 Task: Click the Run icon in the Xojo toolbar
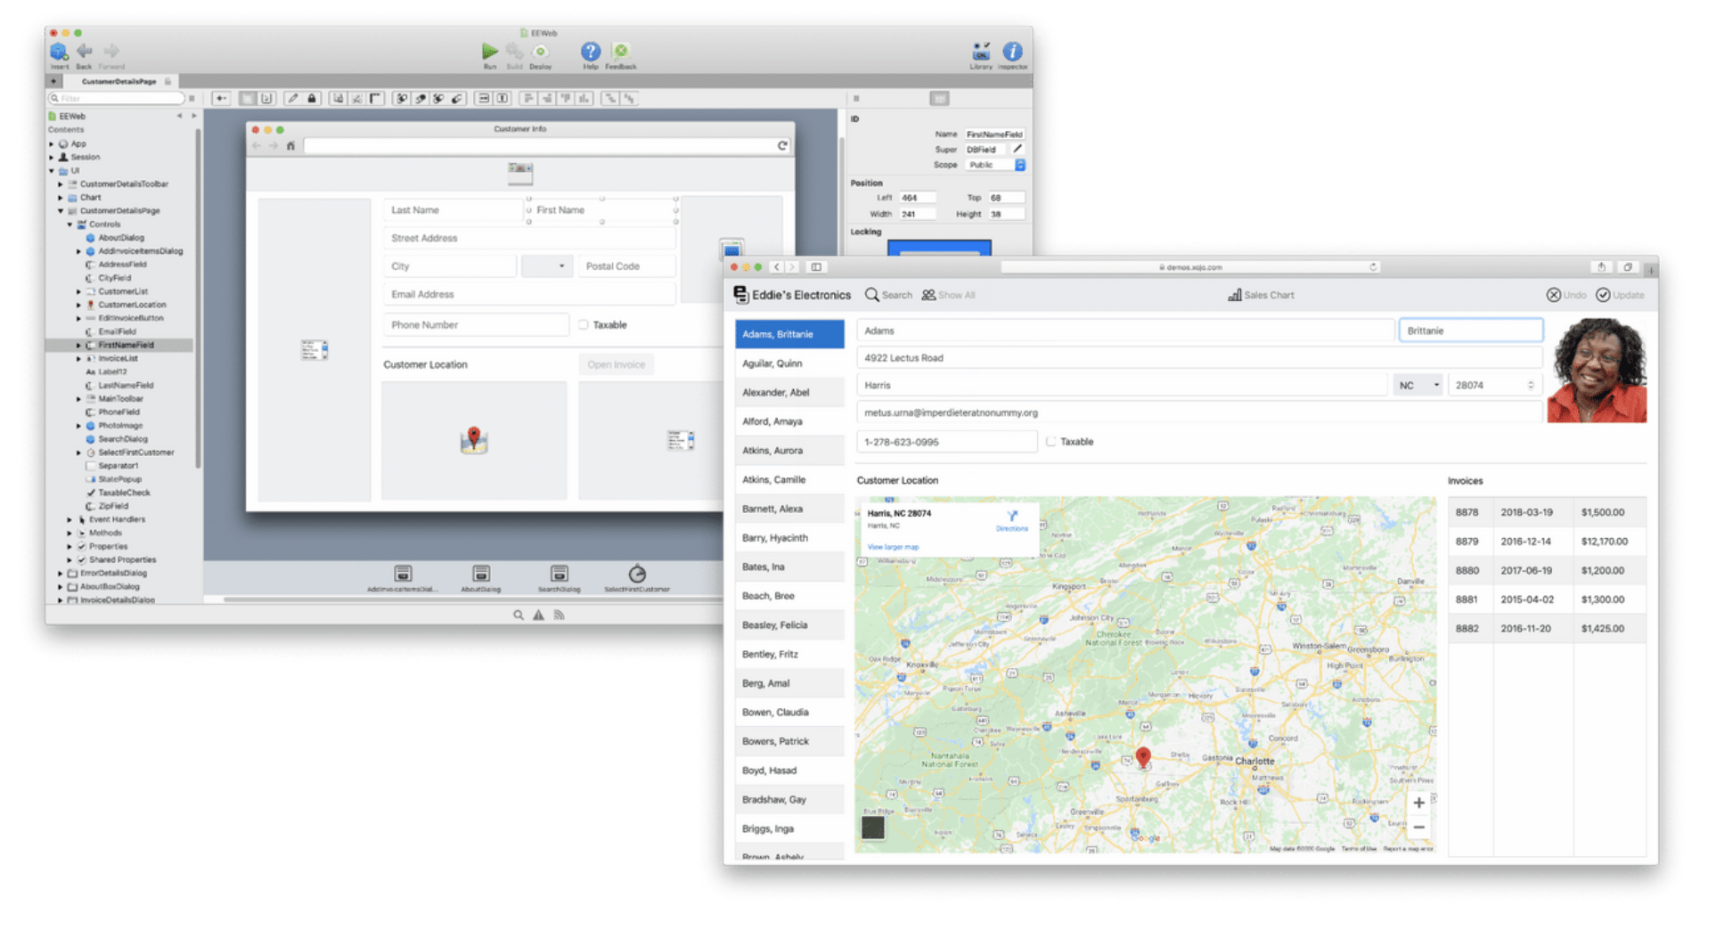point(490,51)
